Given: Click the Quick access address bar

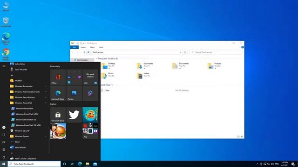Looking at the screenshot, I should coord(134,52).
